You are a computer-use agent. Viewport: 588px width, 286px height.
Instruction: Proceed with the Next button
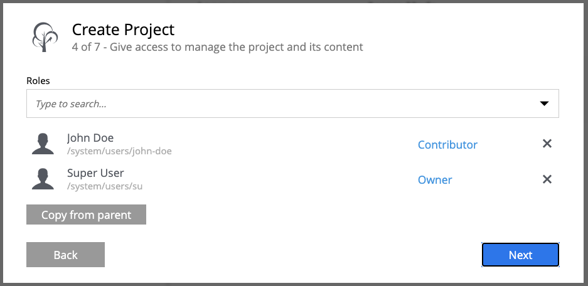520,255
